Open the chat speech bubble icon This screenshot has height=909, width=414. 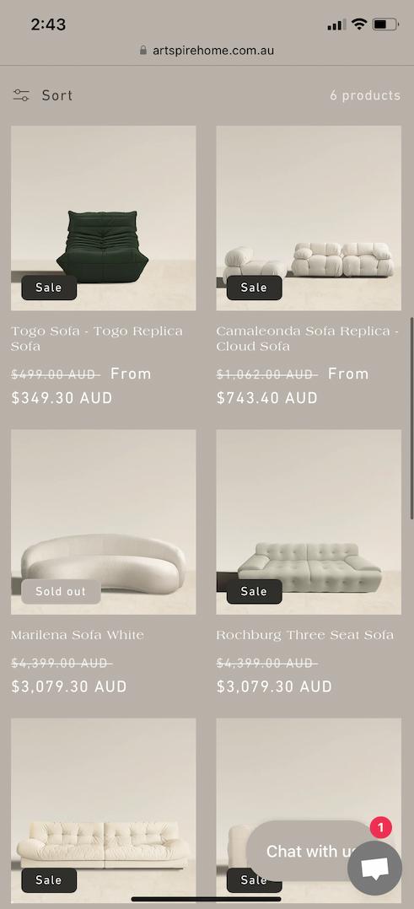pos(374,868)
